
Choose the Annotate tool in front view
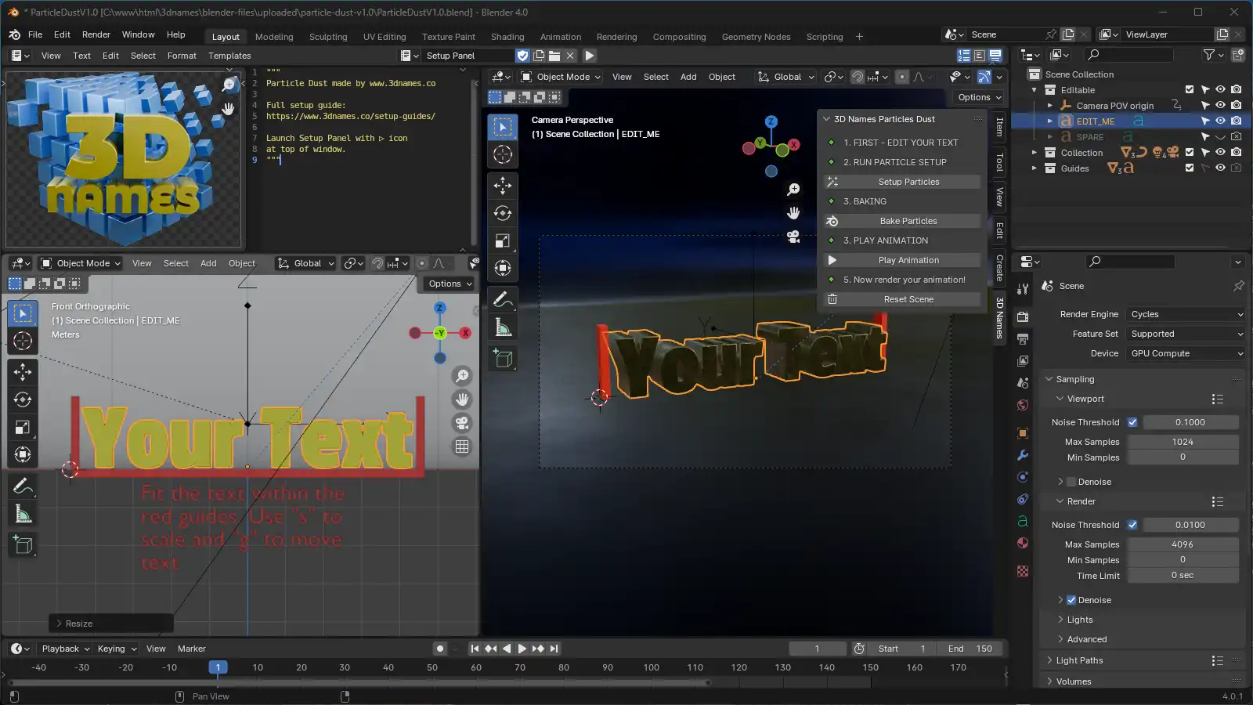[x=23, y=486]
